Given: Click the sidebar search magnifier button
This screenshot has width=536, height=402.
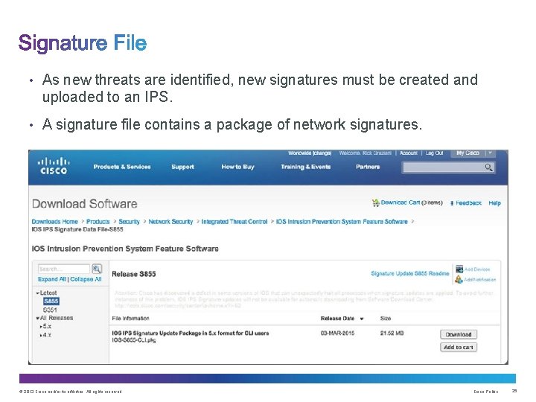Looking at the screenshot, I should [97, 269].
